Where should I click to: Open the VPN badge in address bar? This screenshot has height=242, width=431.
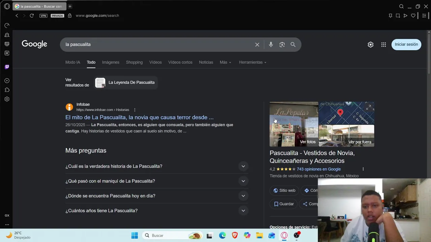pyautogui.click(x=43, y=16)
